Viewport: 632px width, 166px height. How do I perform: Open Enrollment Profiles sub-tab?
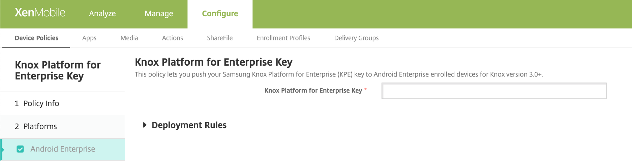click(283, 38)
